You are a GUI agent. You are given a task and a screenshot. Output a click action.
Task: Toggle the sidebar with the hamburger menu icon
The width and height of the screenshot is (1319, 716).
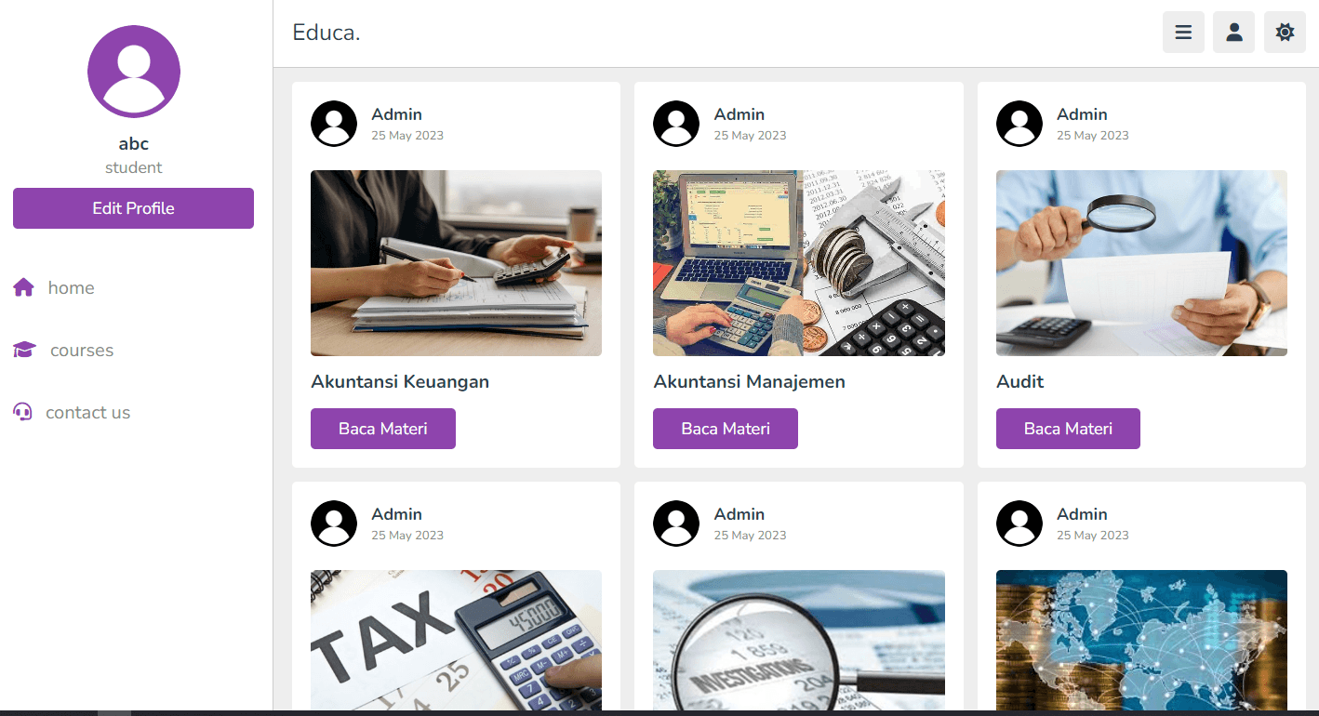(1183, 33)
